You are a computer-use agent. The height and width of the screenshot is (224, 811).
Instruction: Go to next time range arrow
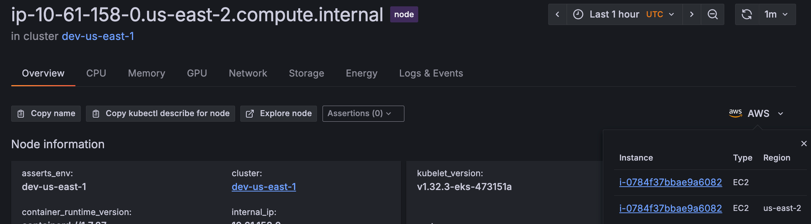tap(691, 15)
